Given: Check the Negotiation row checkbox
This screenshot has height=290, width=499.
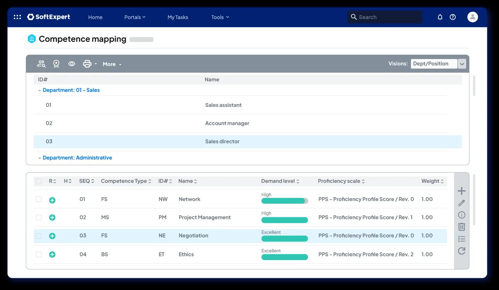Looking at the screenshot, I should 39,236.
